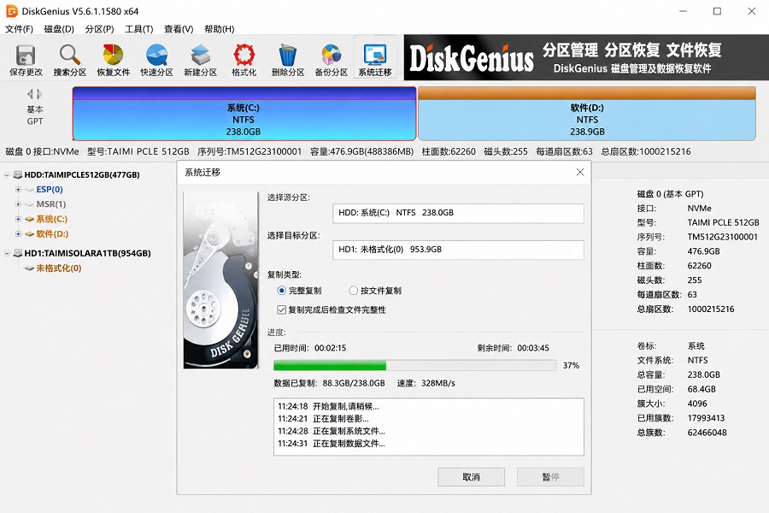This screenshot has width=769, height=513.
Task: Collapse the HD1:TAIMISOLARA1TB disk node
Action: pos(7,253)
